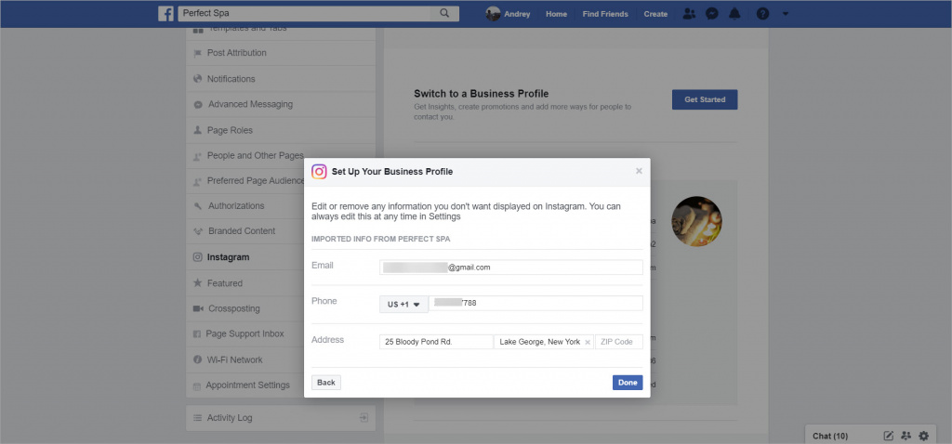Clear the Lake George, New York city field

pyautogui.click(x=588, y=342)
